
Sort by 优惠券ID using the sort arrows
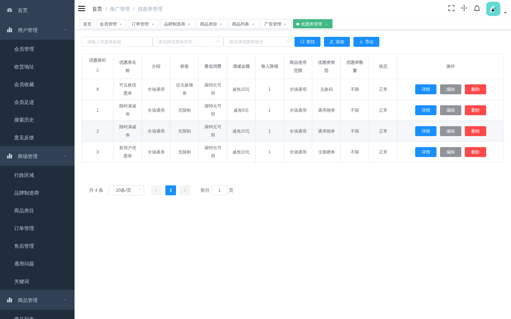98,70
